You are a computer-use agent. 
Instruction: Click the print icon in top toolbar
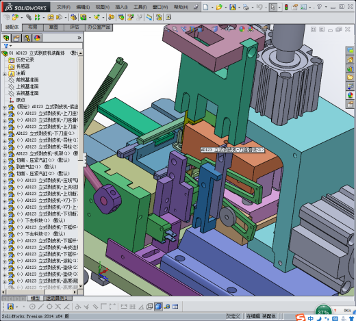[x=246, y=8]
